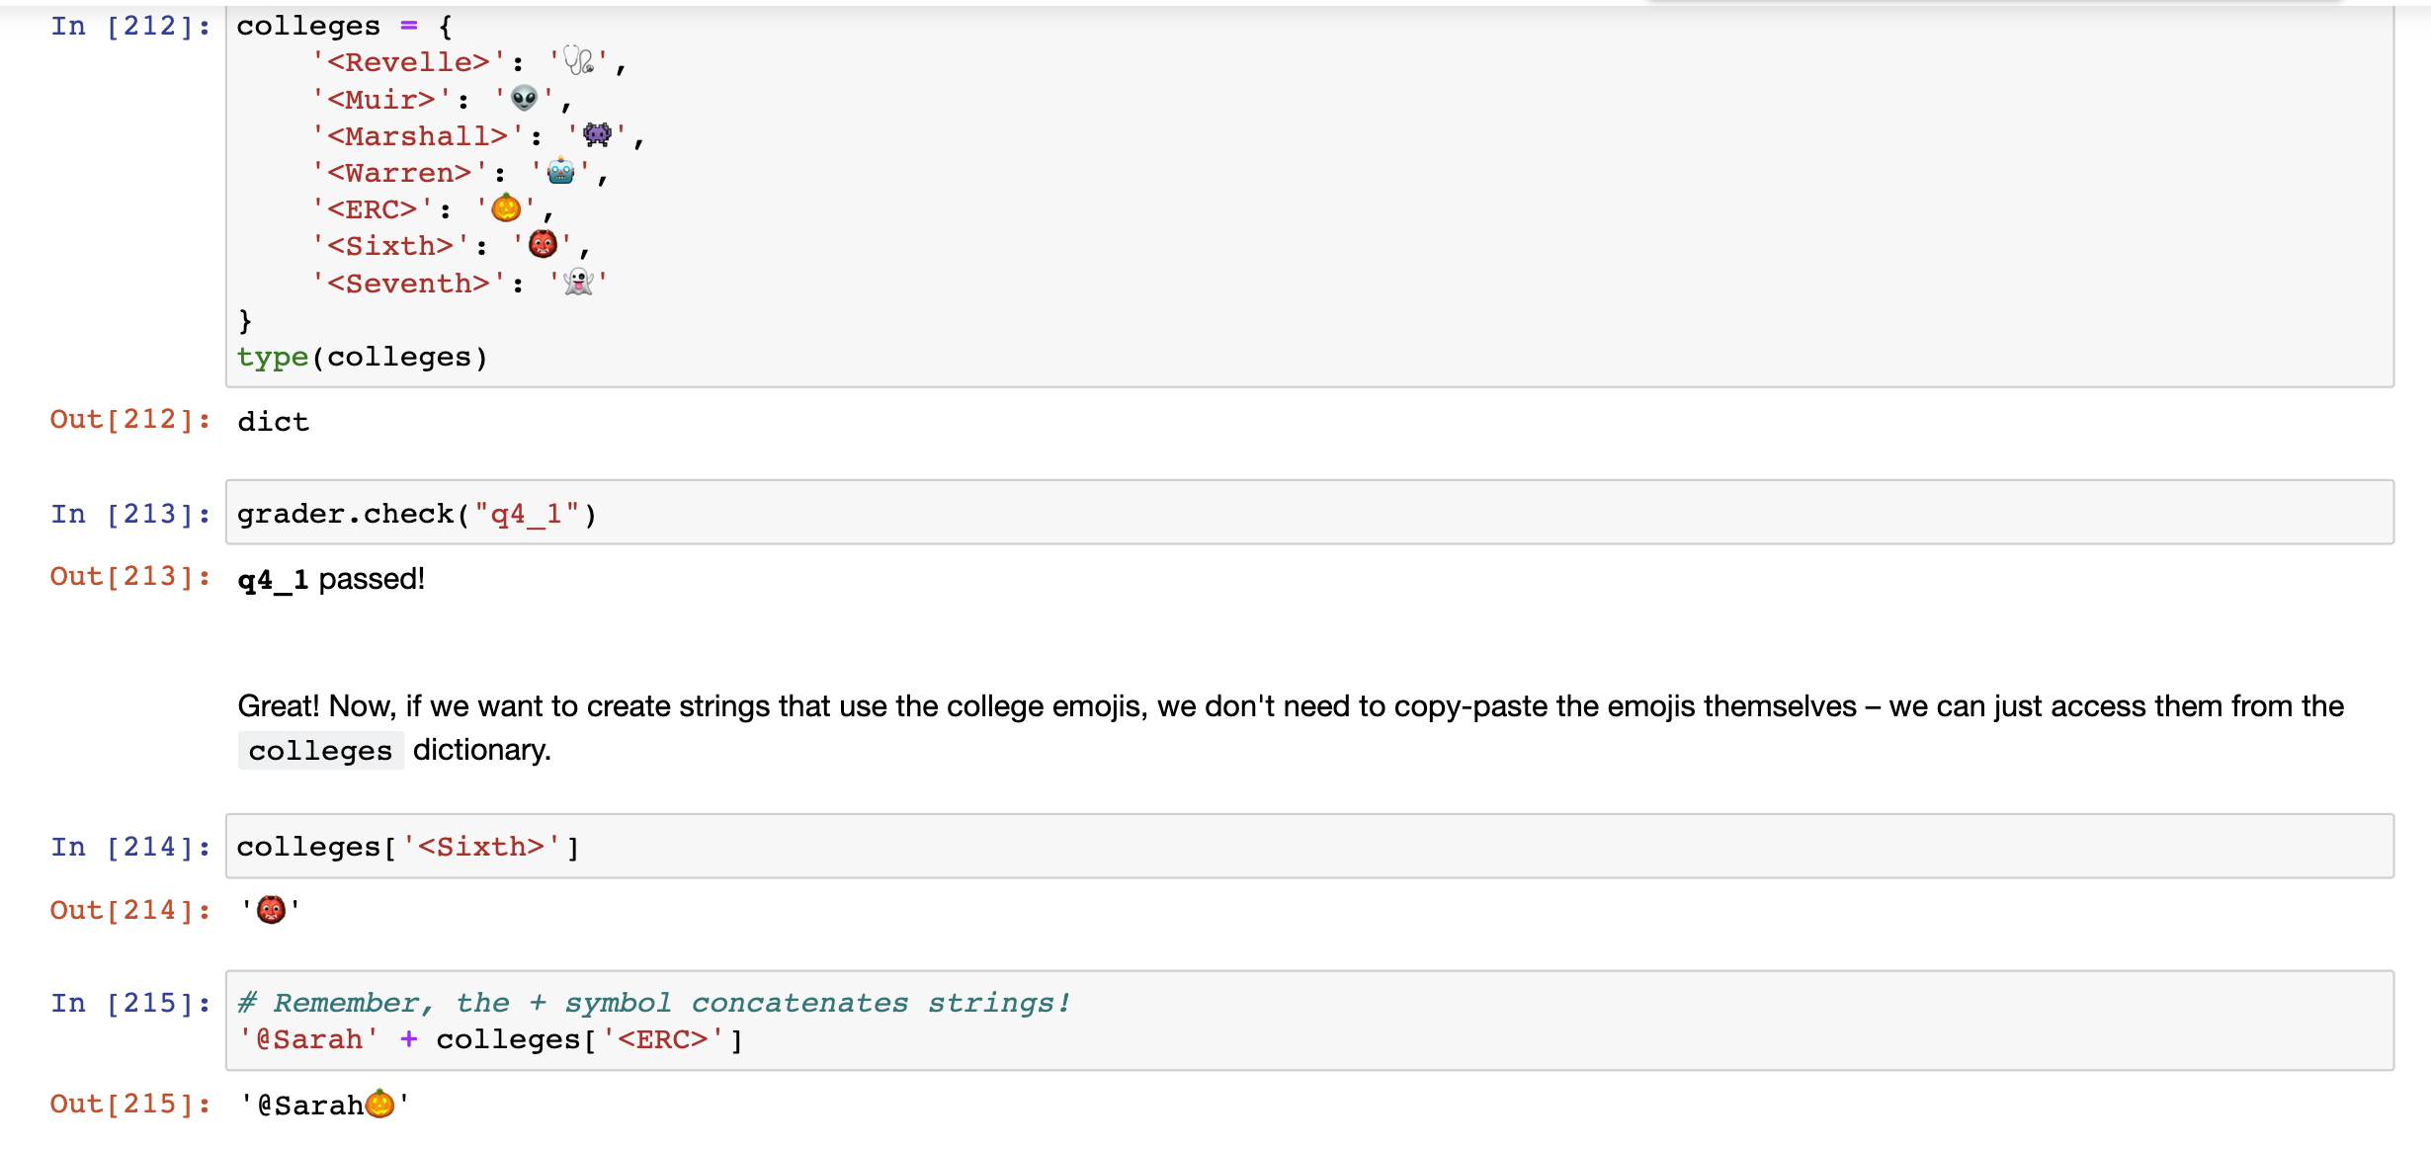The height and width of the screenshot is (1150, 2431).
Task: Click the Out[213] prompt label
Action: coord(129,577)
